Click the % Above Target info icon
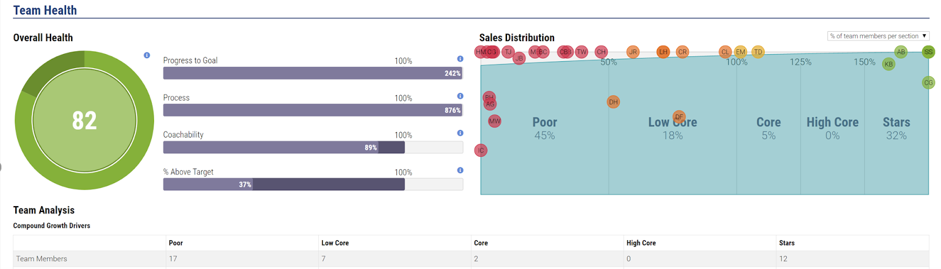The image size is (941, 269). pyautogui.click(x=460, y=170)
